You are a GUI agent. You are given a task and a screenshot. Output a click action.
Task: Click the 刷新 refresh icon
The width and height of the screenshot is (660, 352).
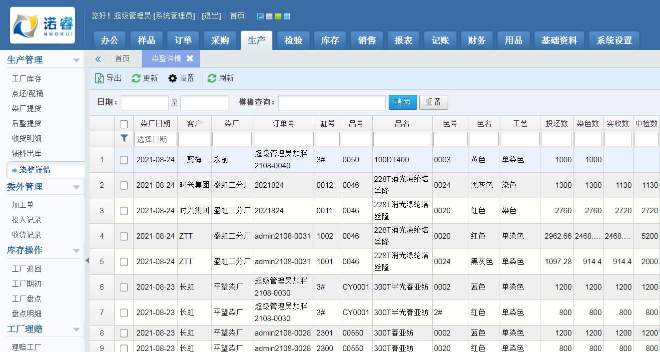tap(212, 78)
